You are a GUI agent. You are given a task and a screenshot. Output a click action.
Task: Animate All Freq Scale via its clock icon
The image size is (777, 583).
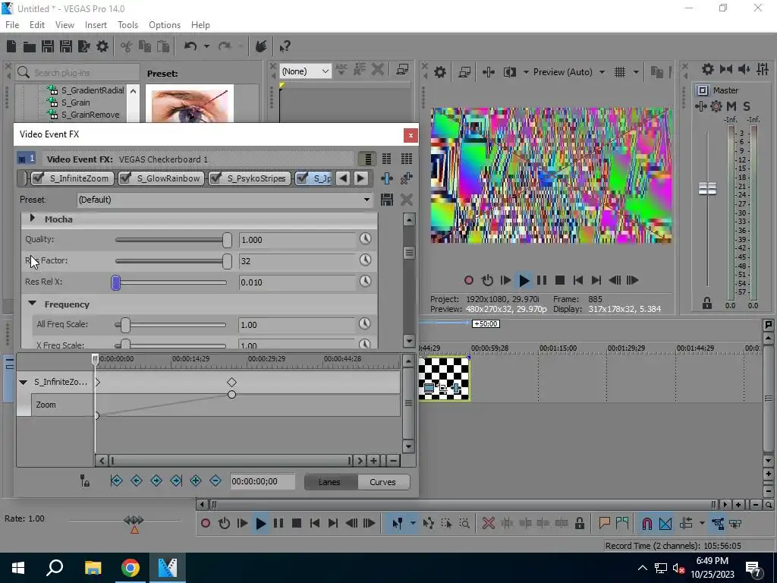click(365, 324)
